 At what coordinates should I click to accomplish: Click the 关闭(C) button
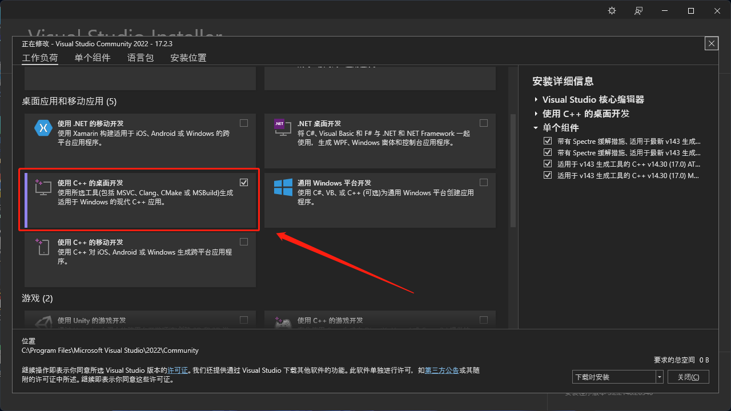click(688, 377)
